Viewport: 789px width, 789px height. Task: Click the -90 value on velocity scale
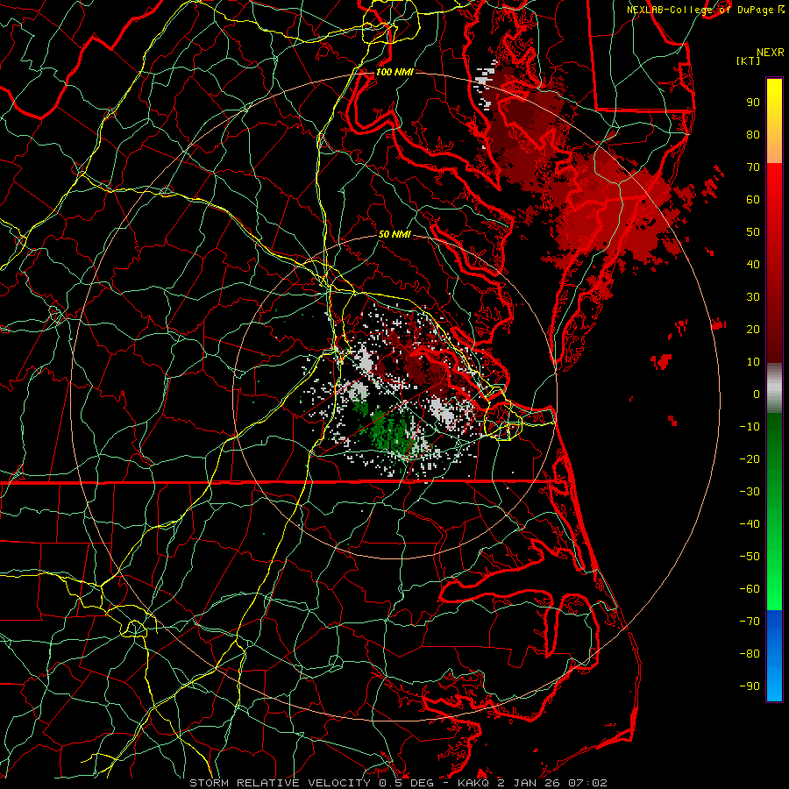point(750,686)
